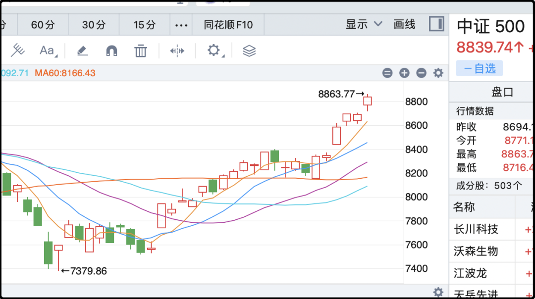Toggle the side panel layout icon
The height and width of the screenshot is (299, 535).
(x=436, y=24)
